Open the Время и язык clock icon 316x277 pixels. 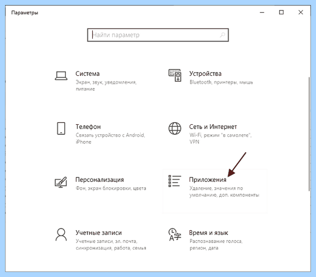175,234
